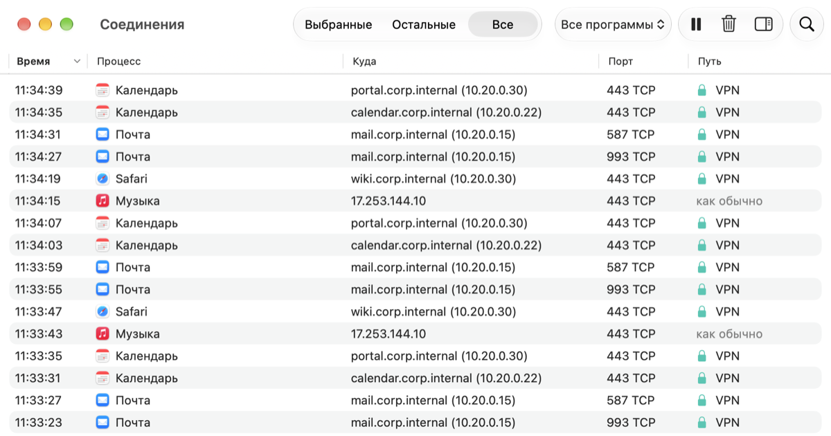Select the Все filter segment
The height and width of the screenshot is (436, 831).
pos(503,24)
